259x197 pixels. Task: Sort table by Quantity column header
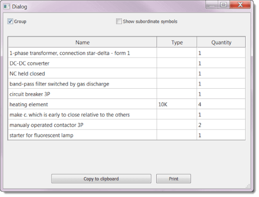221,42
